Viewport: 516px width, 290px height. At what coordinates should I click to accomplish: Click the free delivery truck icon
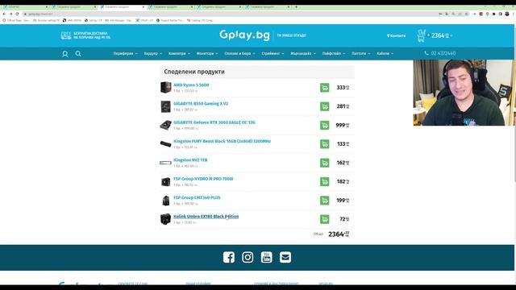pos(66,35)
